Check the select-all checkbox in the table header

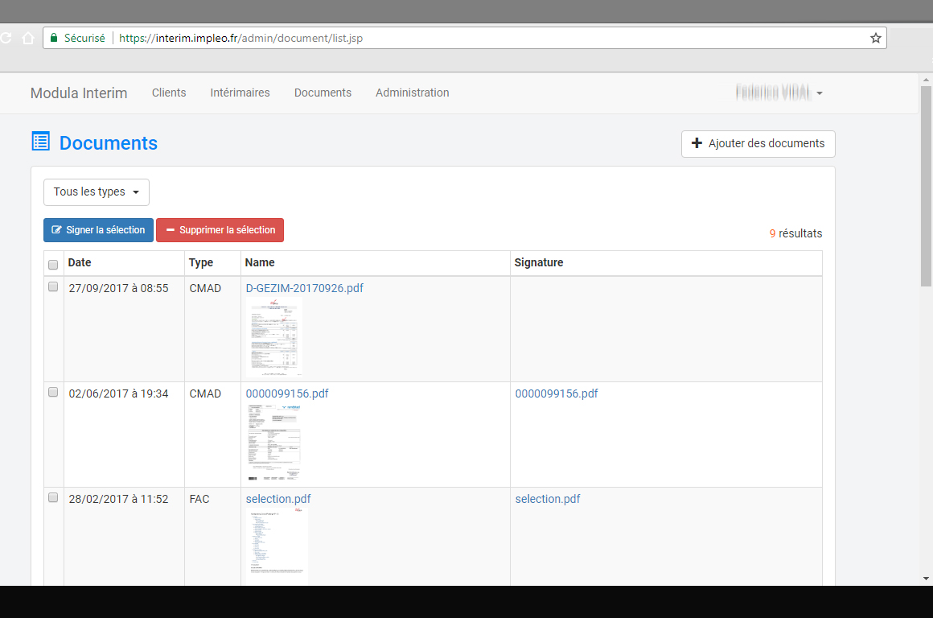(x=53, y=264)
